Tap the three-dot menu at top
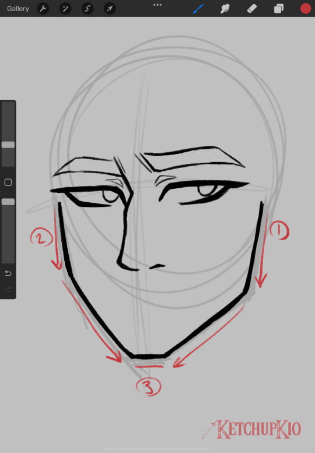This screenshot has width=315, height=453. [157, 5]
